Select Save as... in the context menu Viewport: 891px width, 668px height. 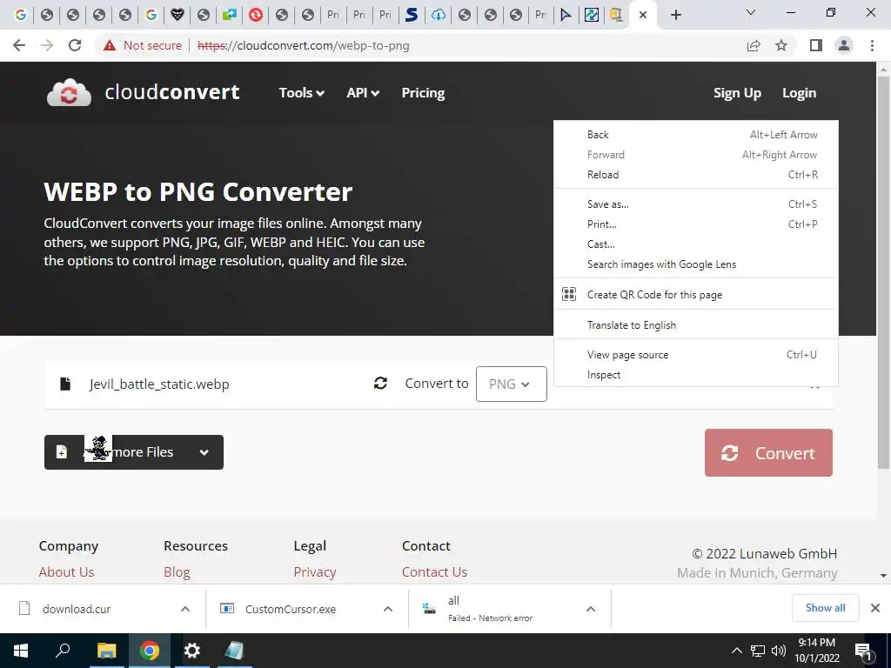[x=696, y=204]
